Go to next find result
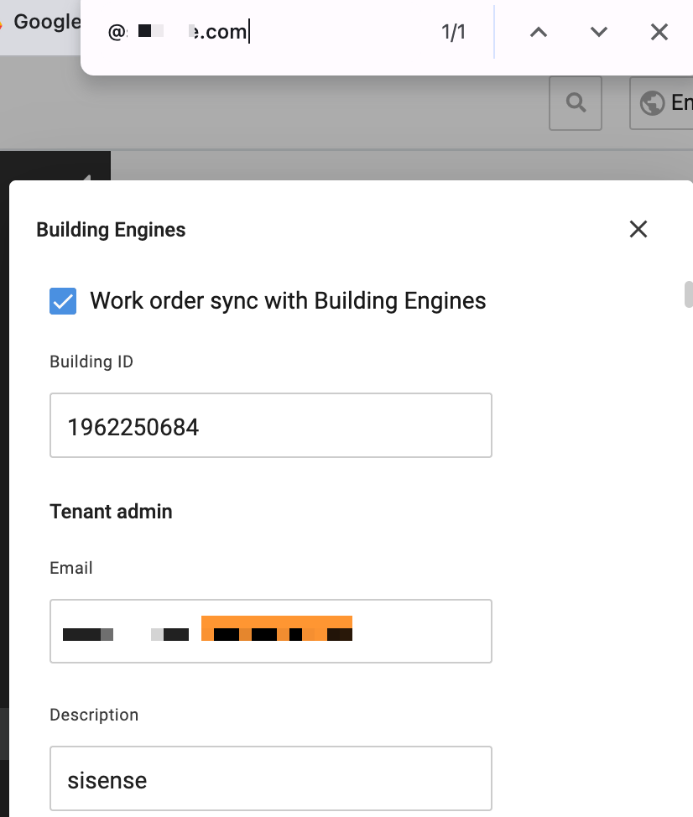693x817 pixels. (599, 33)
